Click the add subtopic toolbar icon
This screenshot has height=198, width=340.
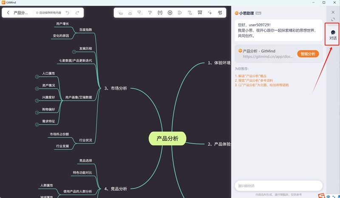(120, 13)
